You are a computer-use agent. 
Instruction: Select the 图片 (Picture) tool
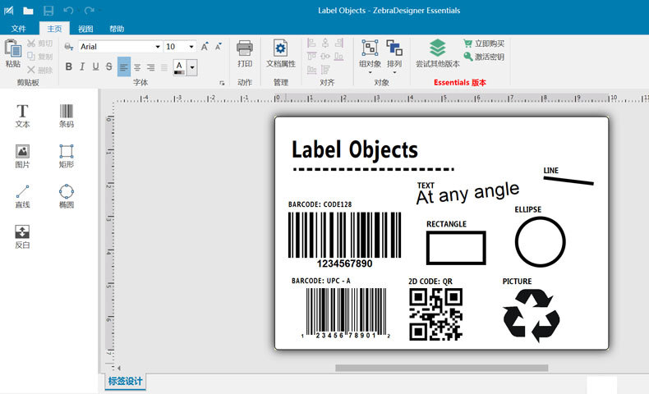[22, 156]
